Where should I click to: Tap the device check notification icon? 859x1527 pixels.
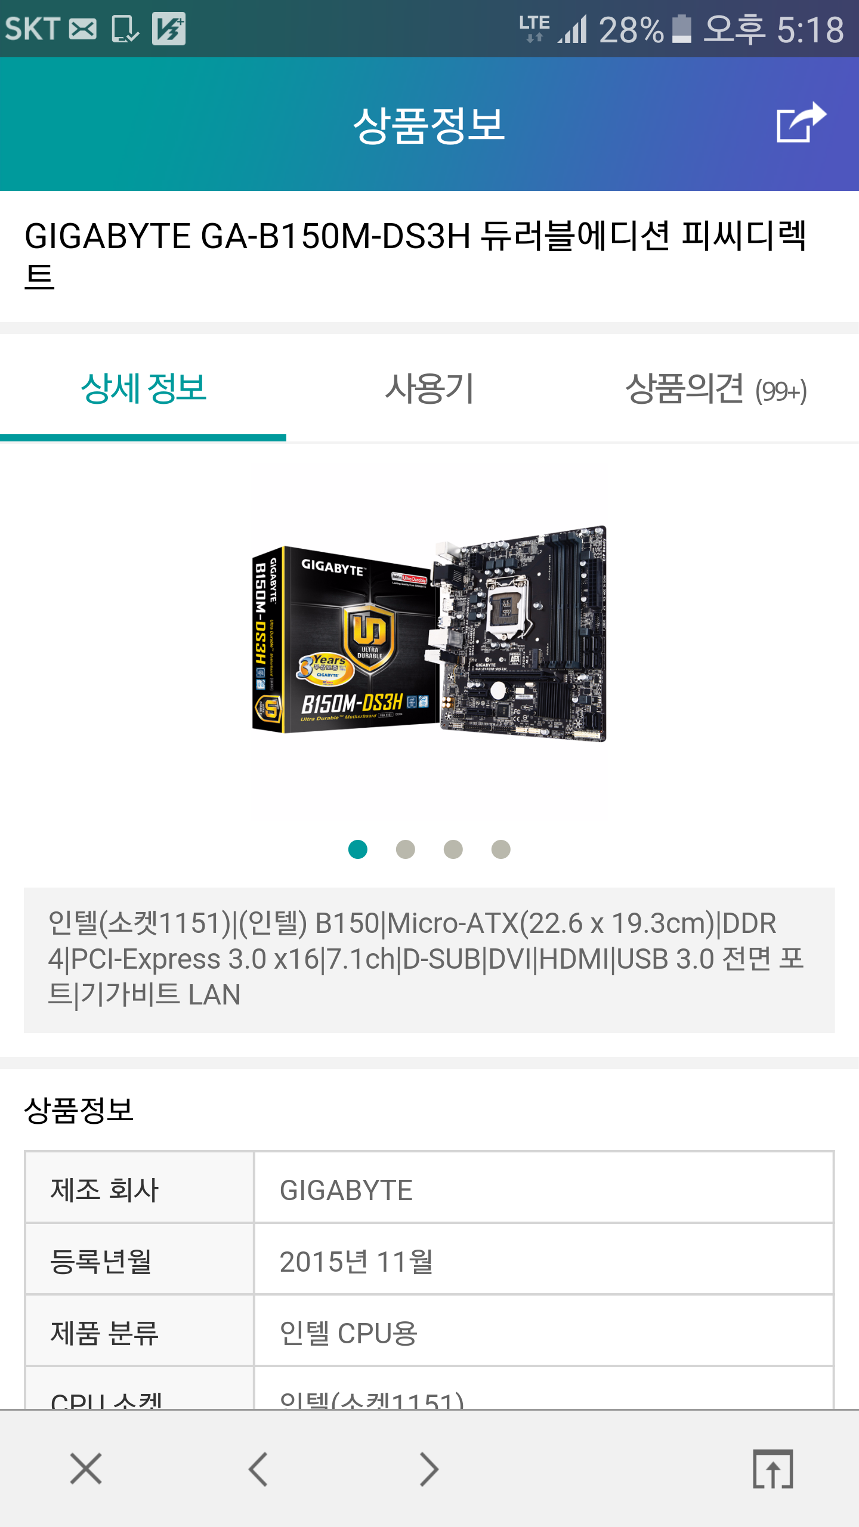(125, 29)
